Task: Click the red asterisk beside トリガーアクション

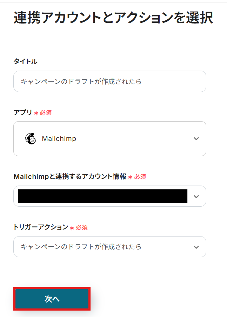Action: coord(72,228)
